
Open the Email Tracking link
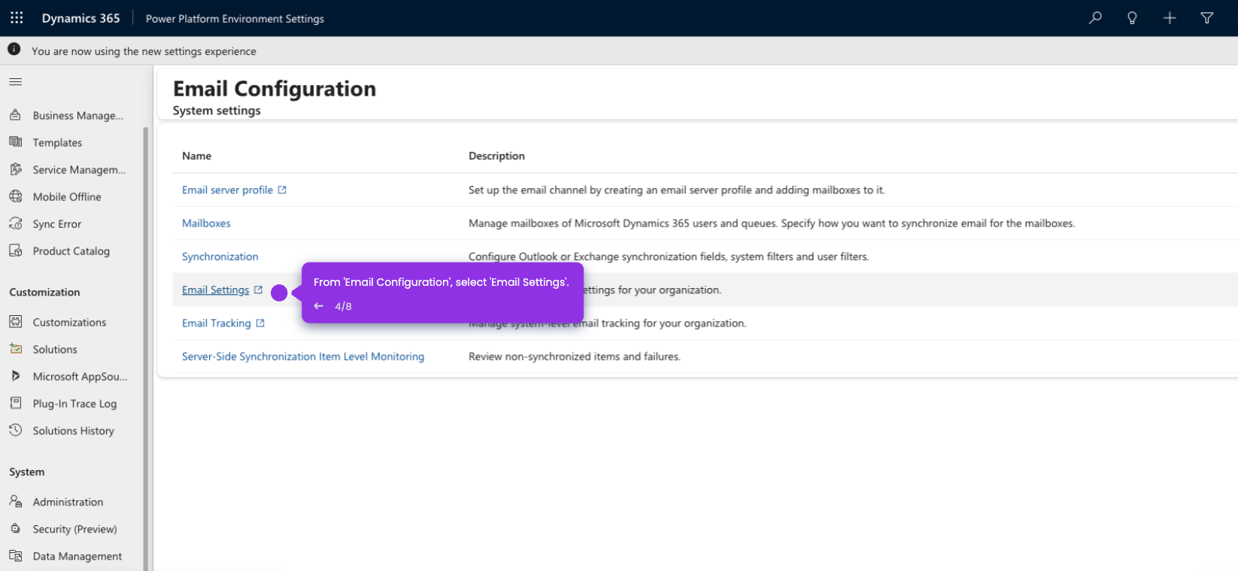[x=217, y=323]
